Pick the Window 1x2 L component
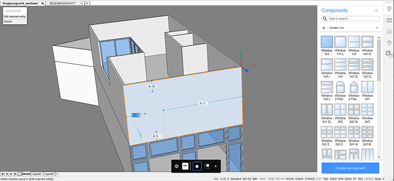This screenshot has height=181, width=394. click(327, 64)
